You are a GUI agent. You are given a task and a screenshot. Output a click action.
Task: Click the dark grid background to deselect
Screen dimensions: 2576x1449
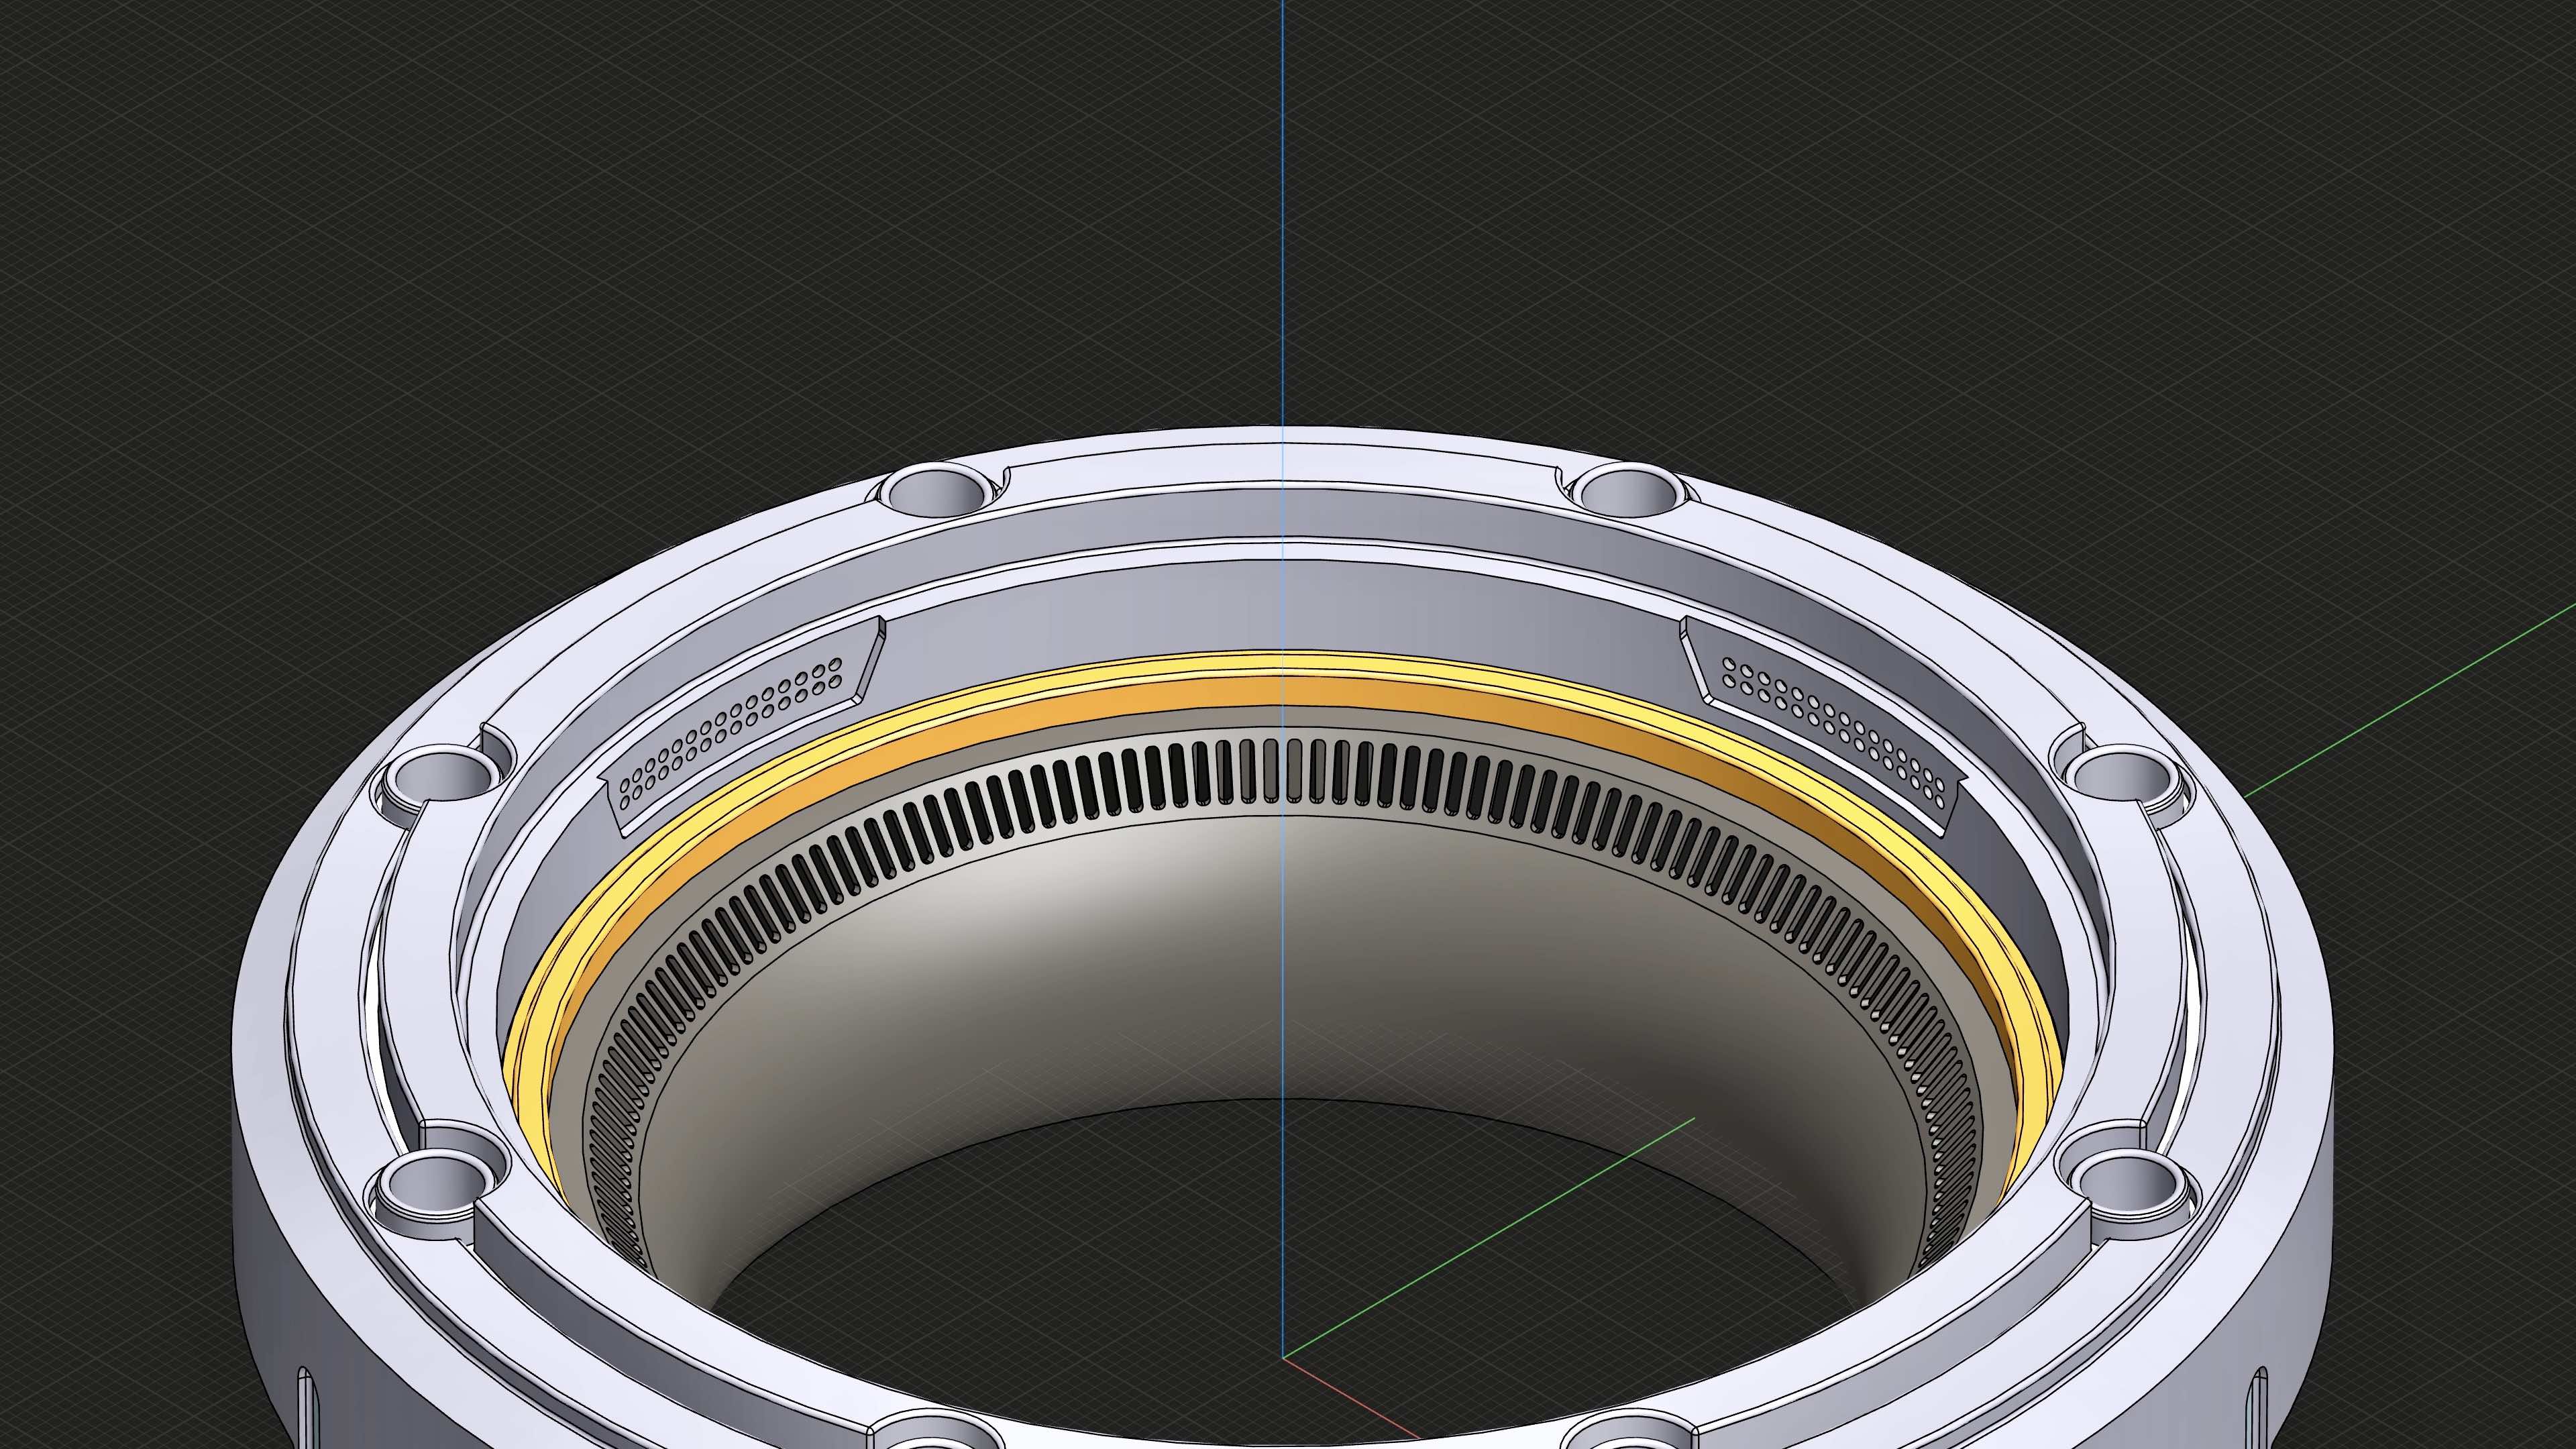click(300, 200)
